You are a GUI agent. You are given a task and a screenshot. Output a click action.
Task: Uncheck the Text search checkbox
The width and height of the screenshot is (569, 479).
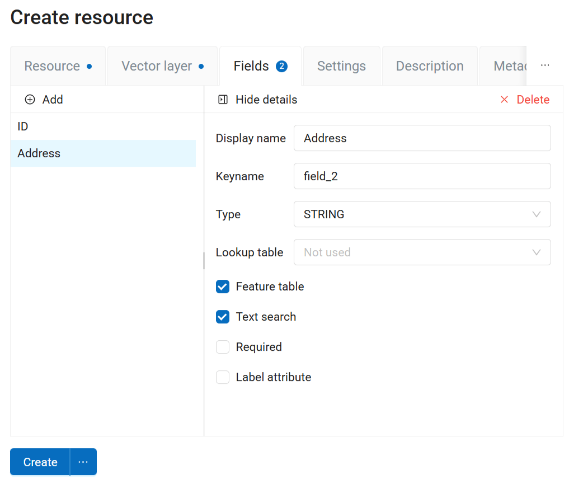click(223, 317)
